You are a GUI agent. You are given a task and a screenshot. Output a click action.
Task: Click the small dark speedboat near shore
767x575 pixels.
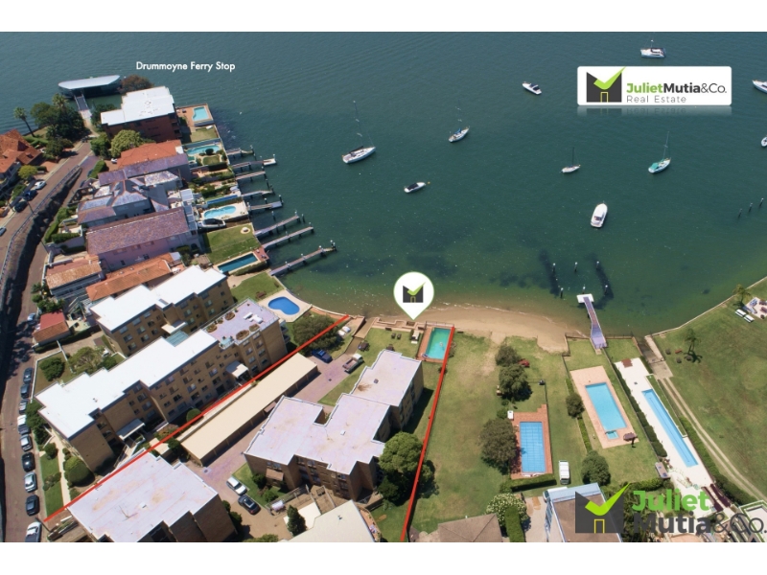point(415,187)
